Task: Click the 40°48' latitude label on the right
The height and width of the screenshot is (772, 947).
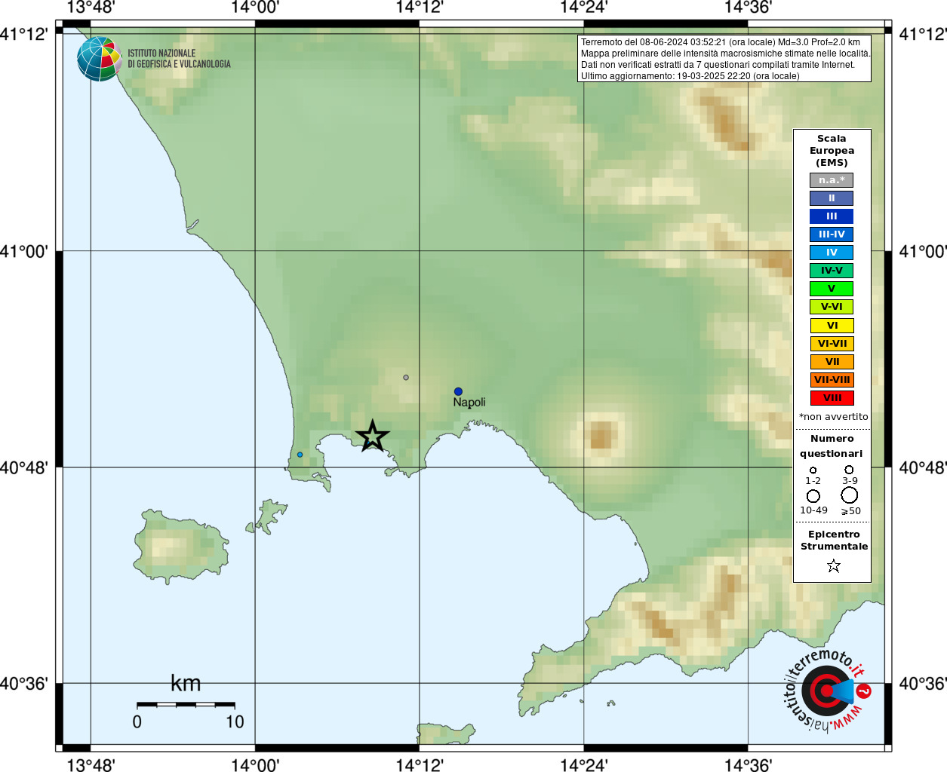Action: [x=922, y=468]
